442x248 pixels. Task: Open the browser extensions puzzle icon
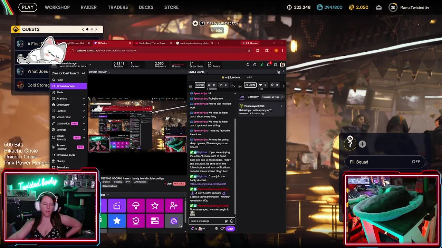pyautogui.click(x=258, y=51)
